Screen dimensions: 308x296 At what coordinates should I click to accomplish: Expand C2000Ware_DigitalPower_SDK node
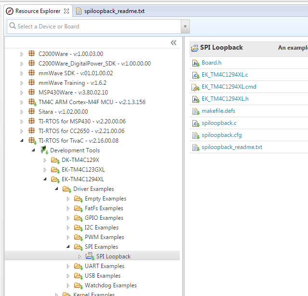(22, 64)
